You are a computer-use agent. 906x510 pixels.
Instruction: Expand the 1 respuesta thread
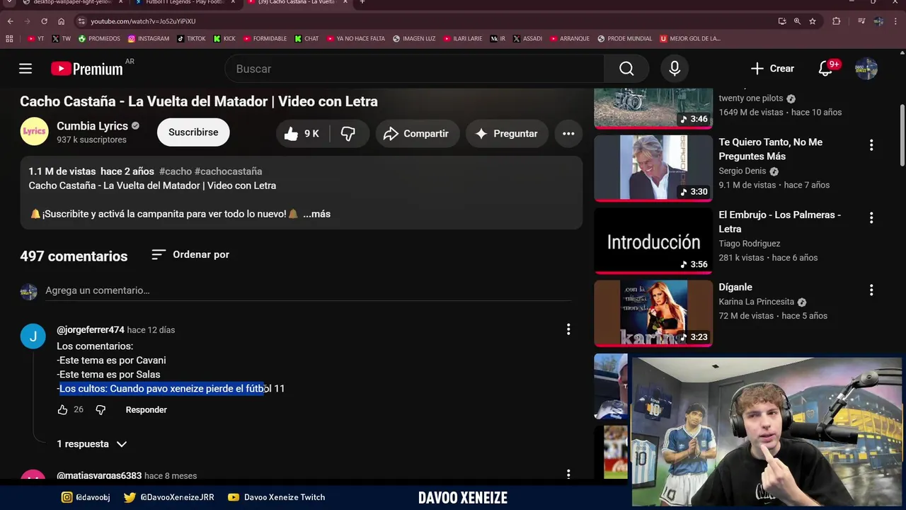click(x=92, y=444)
